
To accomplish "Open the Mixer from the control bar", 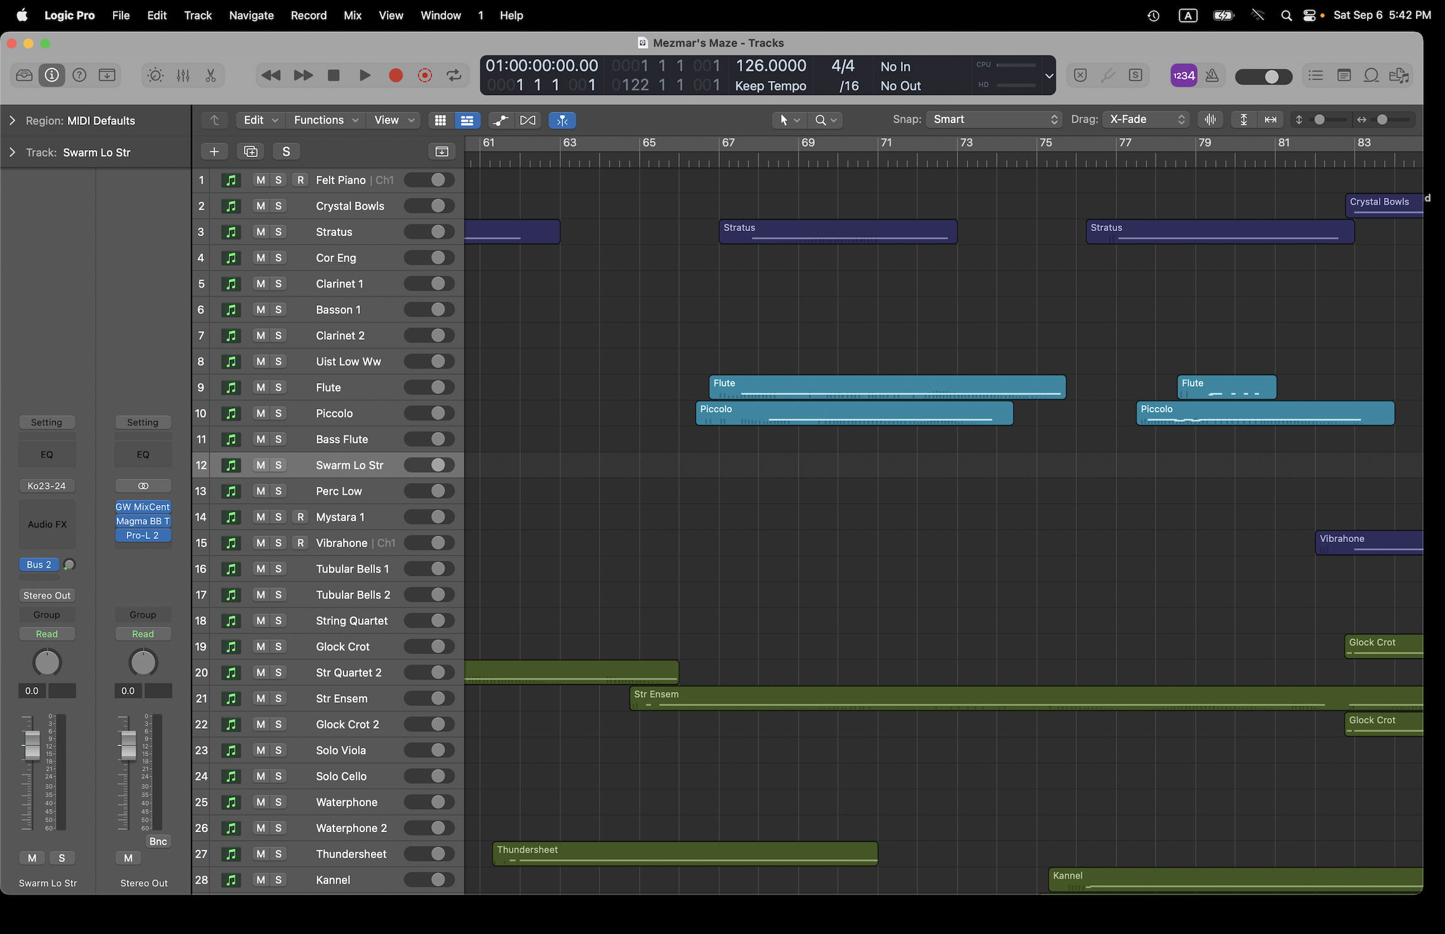I will [x=183, y=75].
